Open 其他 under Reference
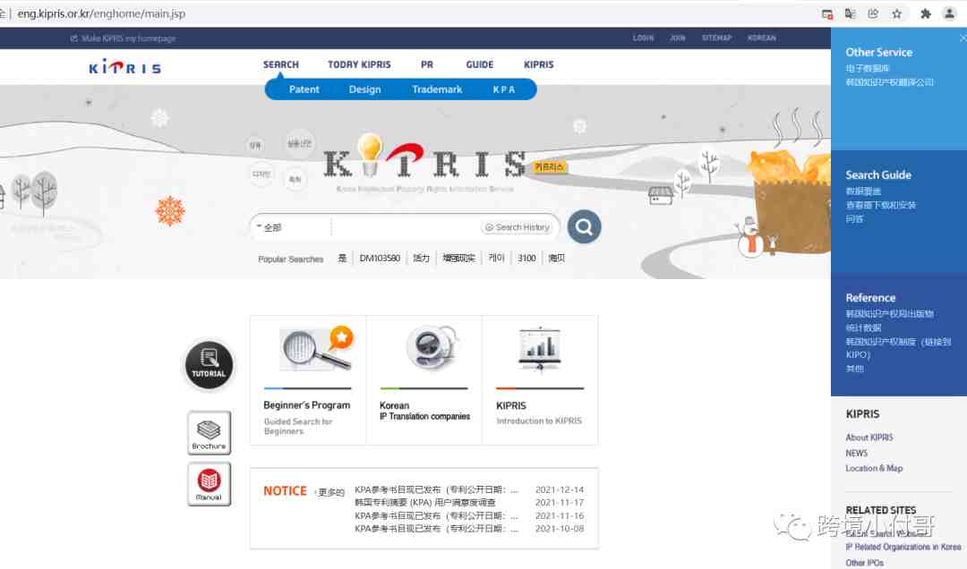The height and width of the screenshot is (569, 967). (x=854, y=369)
